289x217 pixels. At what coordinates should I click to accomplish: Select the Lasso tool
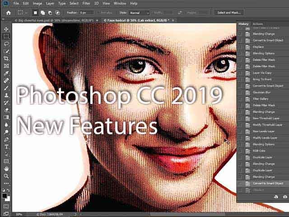[x=6, y=44]
